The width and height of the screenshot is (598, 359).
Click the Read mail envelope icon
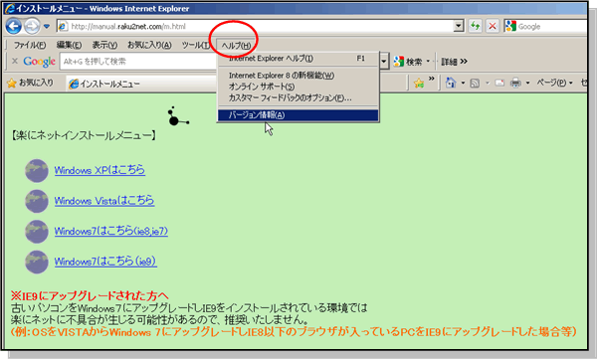(x=499, y=83)
